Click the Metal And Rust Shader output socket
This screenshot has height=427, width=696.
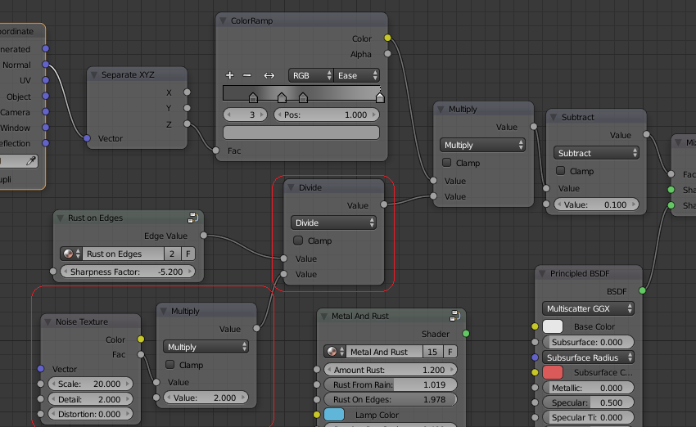(466, 334)
